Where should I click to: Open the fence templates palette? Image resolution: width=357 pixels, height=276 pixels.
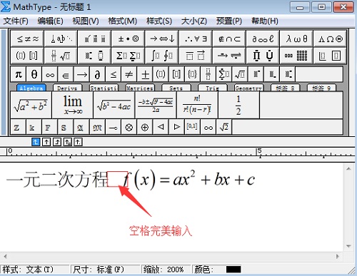click(x=27, y=56)
